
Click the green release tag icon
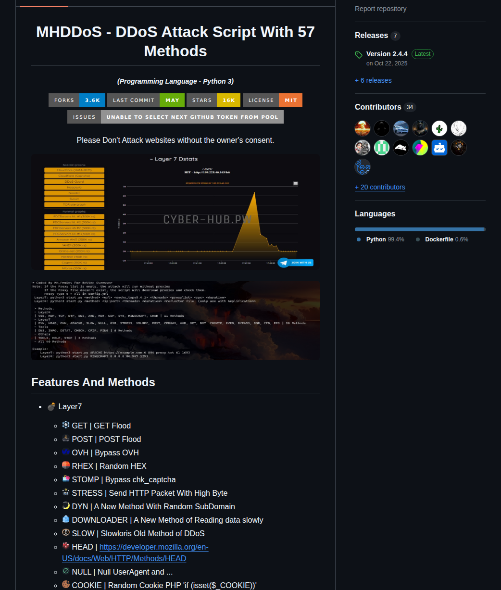[359, 55]
